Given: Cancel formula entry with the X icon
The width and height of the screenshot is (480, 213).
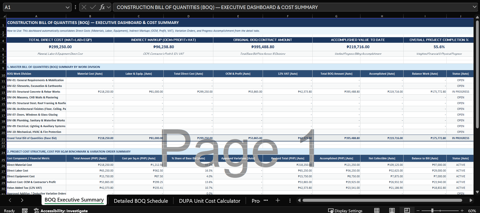Looking at the screenshot, I should pos(84,7).
